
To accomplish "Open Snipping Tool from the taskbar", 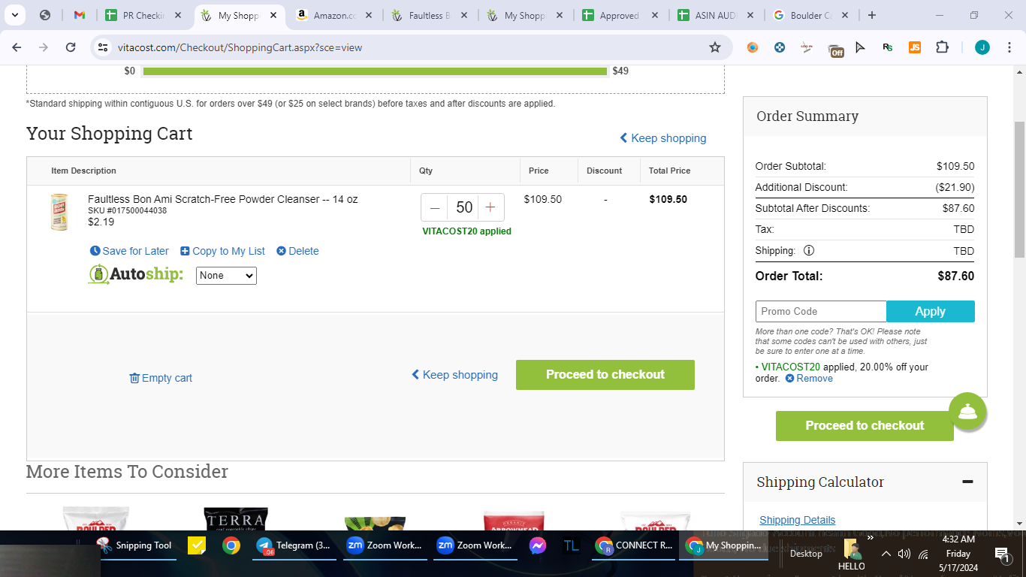I will [x=135, y=545].
